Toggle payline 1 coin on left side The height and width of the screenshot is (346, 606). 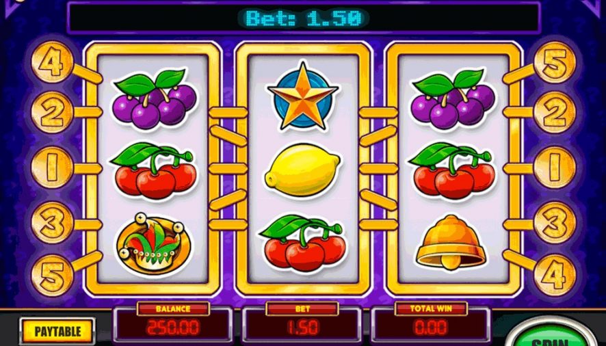(52, 168)
